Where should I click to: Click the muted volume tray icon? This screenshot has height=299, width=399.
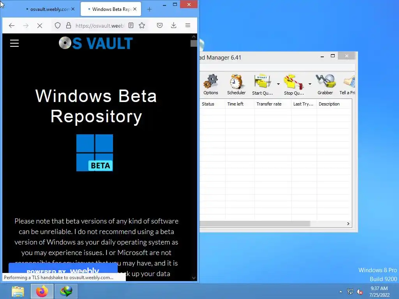click(360, 292)
